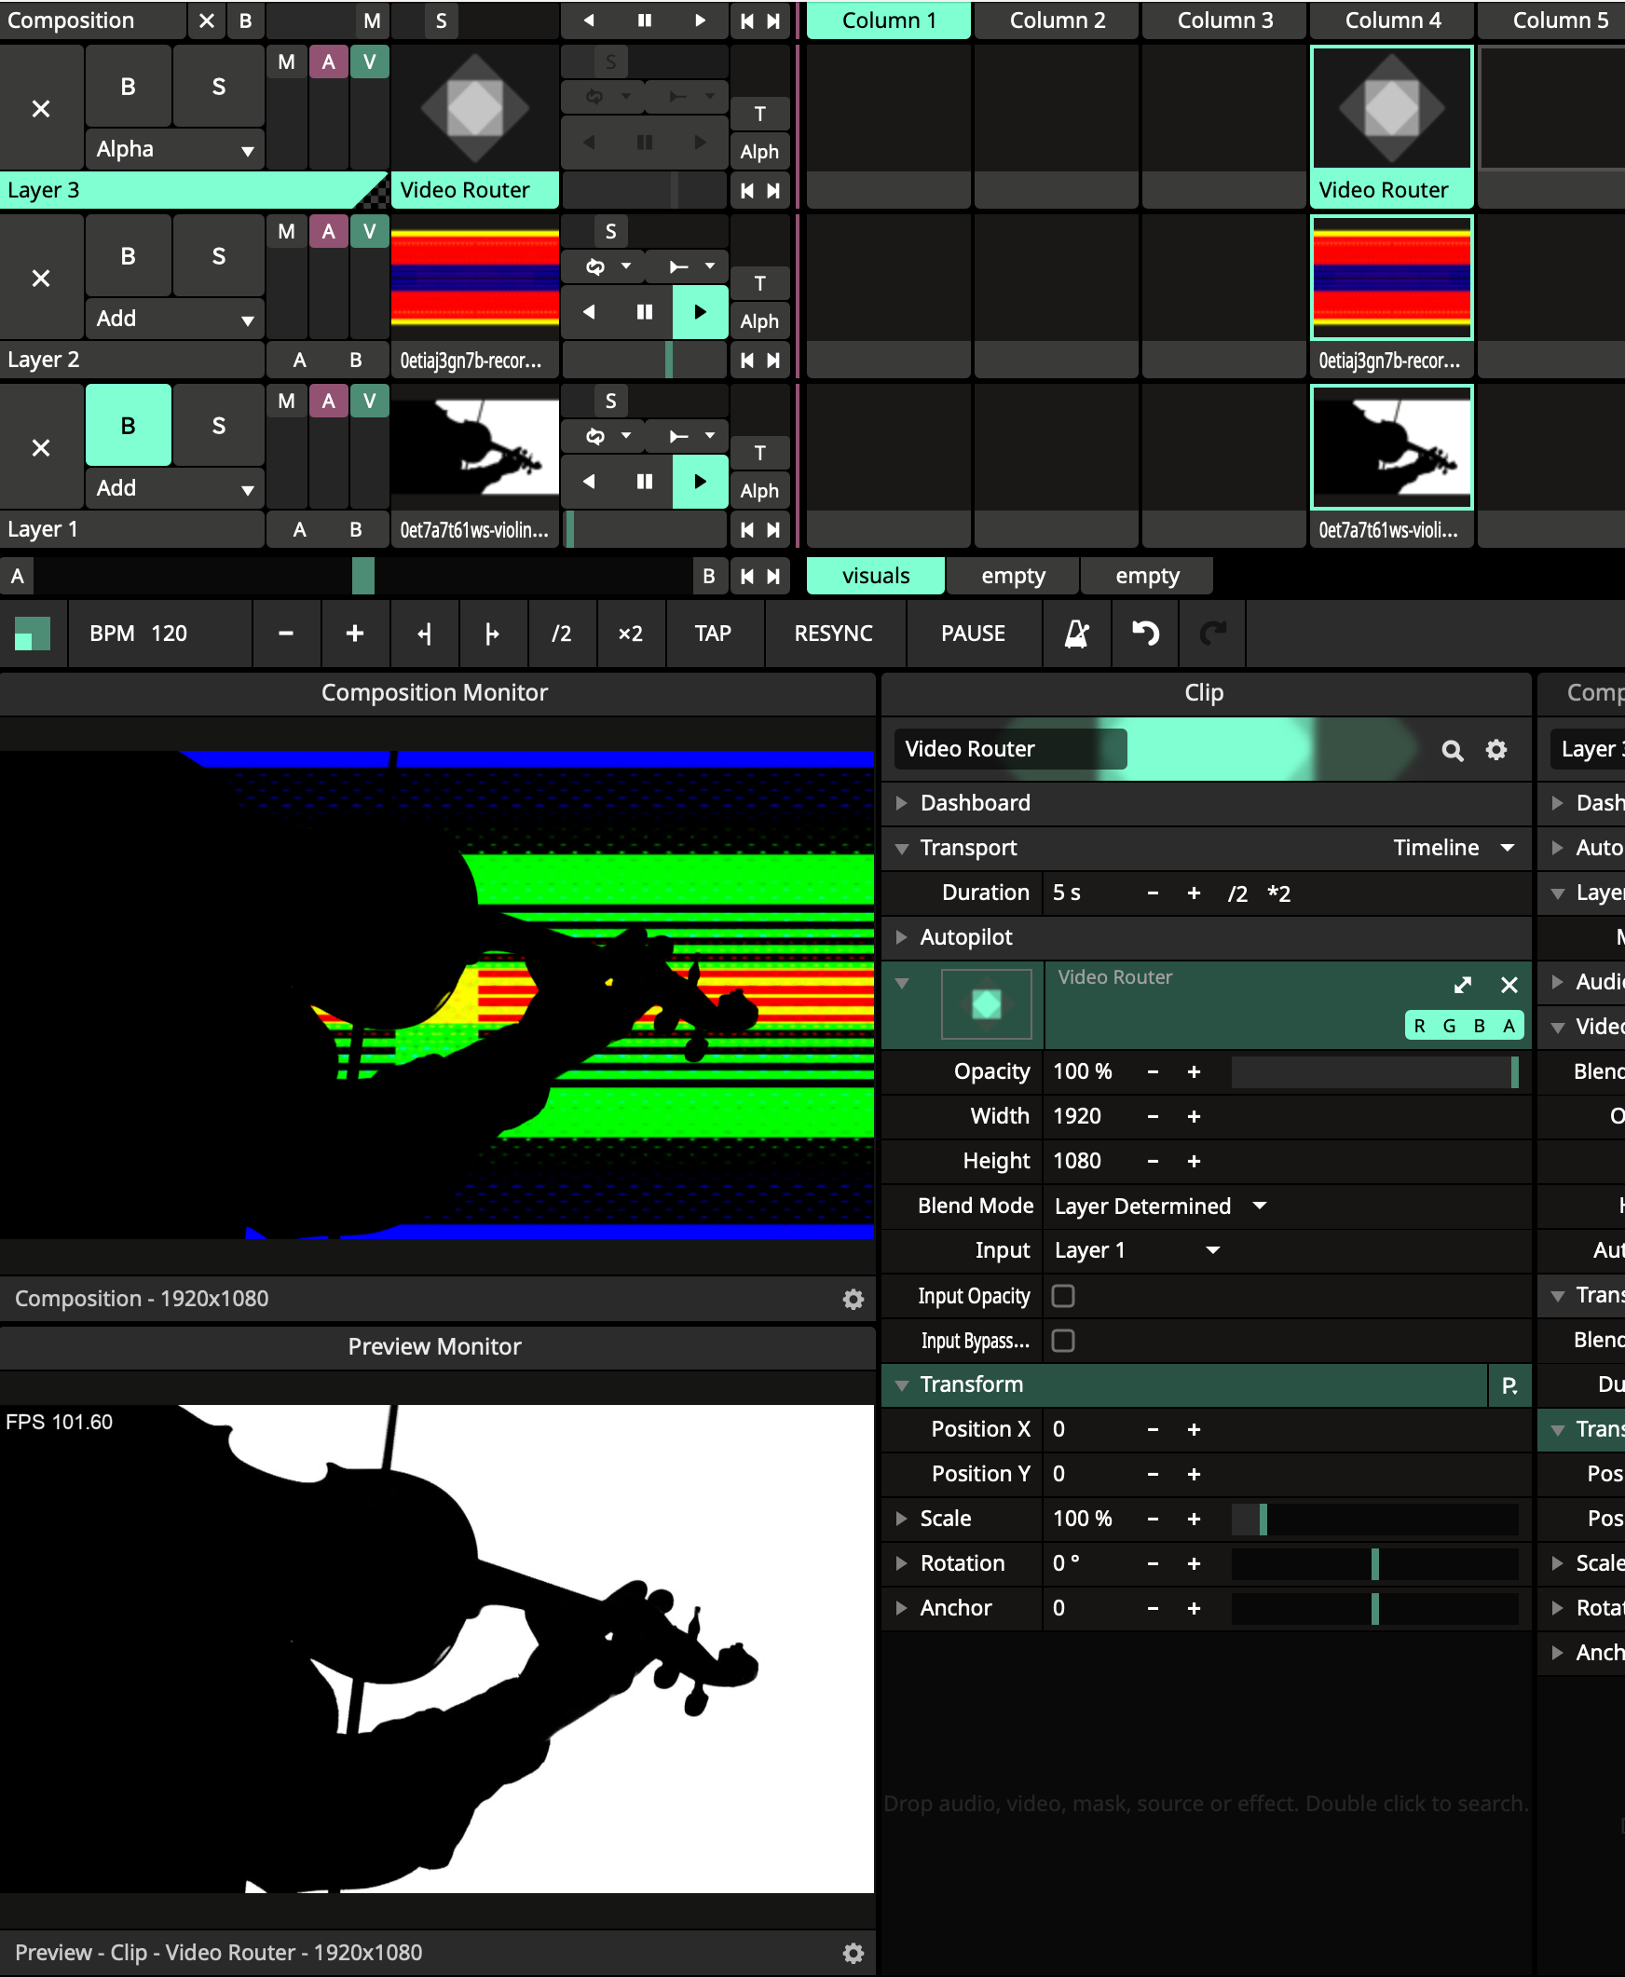Toggle Bypass B on Layer 1
The image size is (1625, 1977).
(129, 425)
